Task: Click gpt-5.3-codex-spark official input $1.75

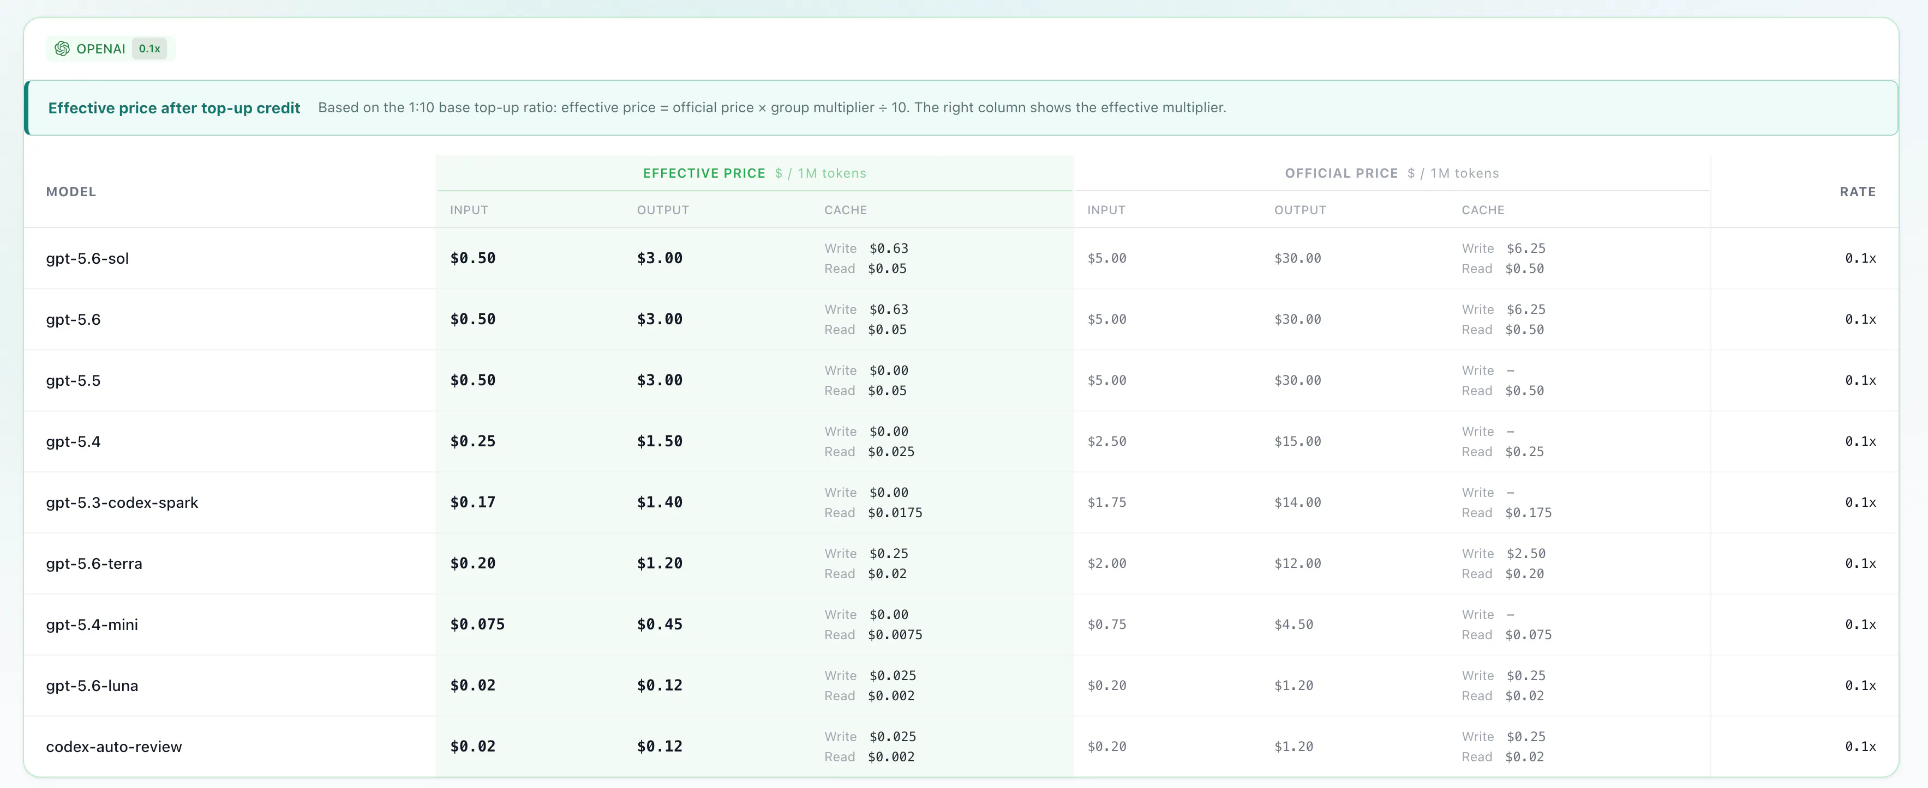Action: click(x=1107, y=502)
